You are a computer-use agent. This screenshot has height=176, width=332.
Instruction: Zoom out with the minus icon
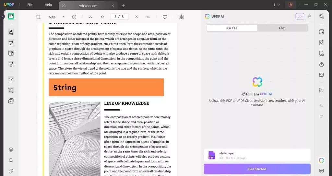click(x=38, y=17)
